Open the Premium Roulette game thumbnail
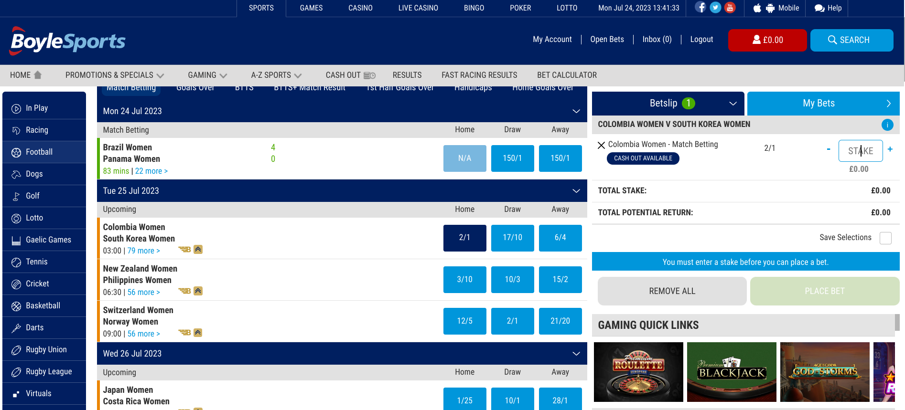Screen dimensions: 905x410 pyautogui.click(x=638, y=372)
